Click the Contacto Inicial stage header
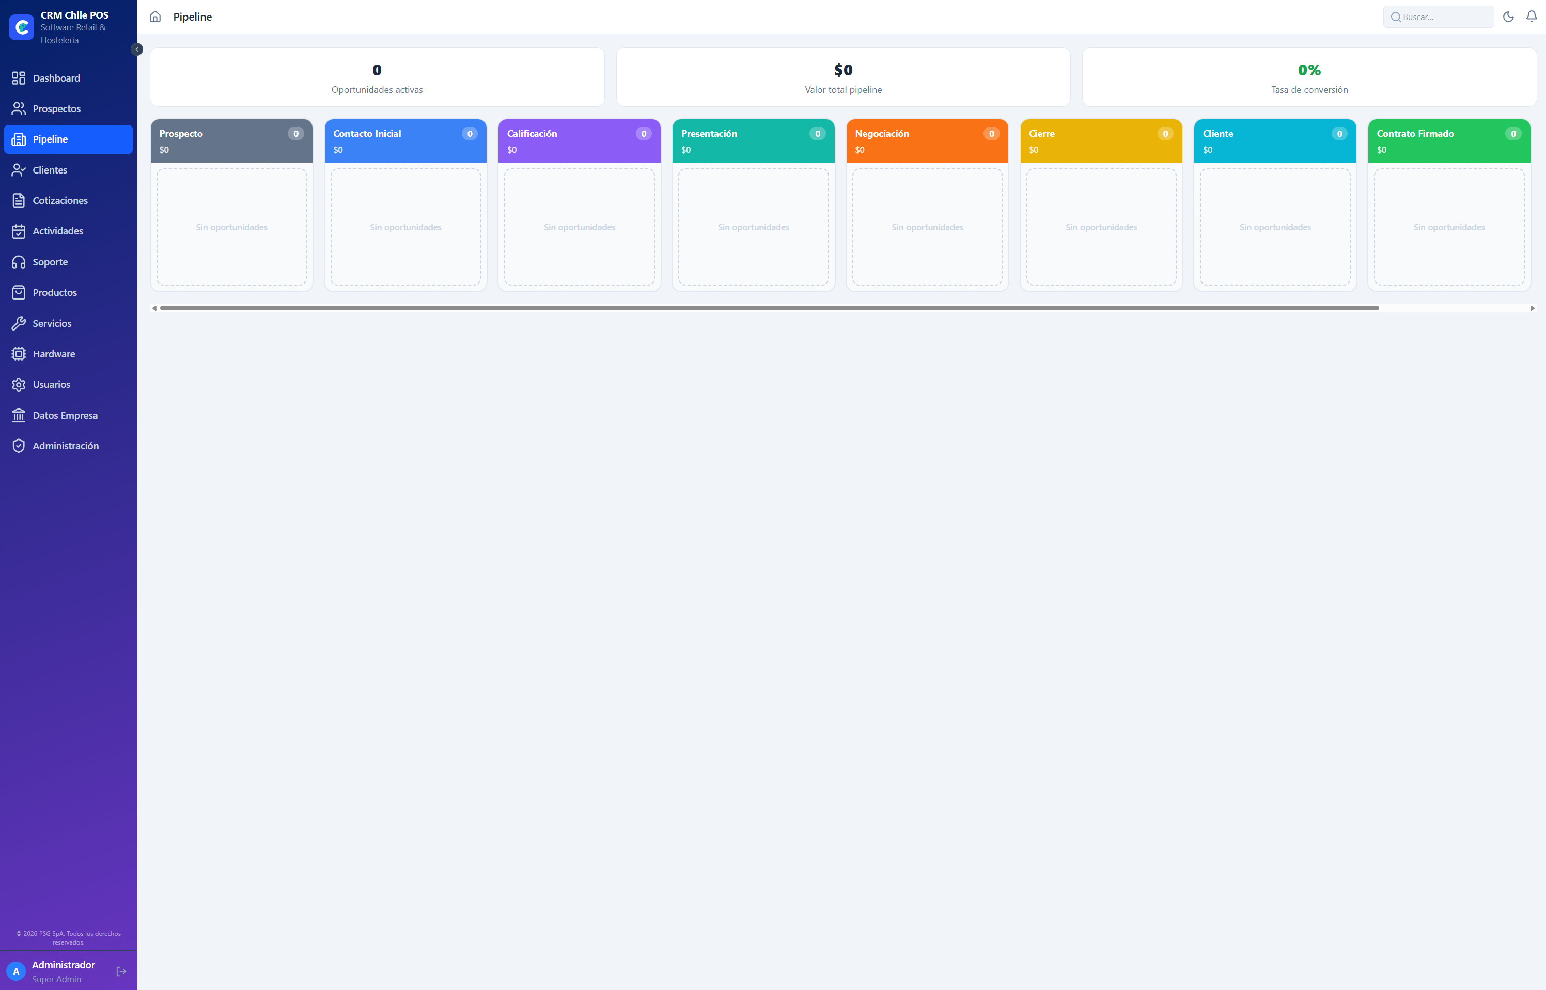 pyautogui.click(x=405, y=141)
